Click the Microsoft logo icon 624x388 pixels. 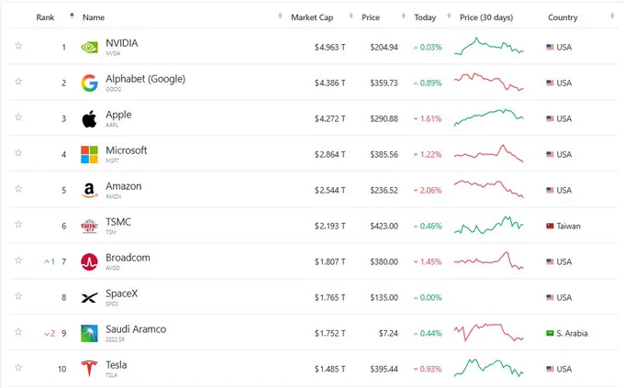[89, 154]
